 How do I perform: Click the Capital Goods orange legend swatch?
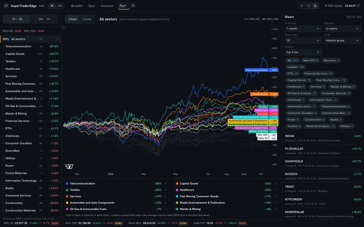click(177, 184)
